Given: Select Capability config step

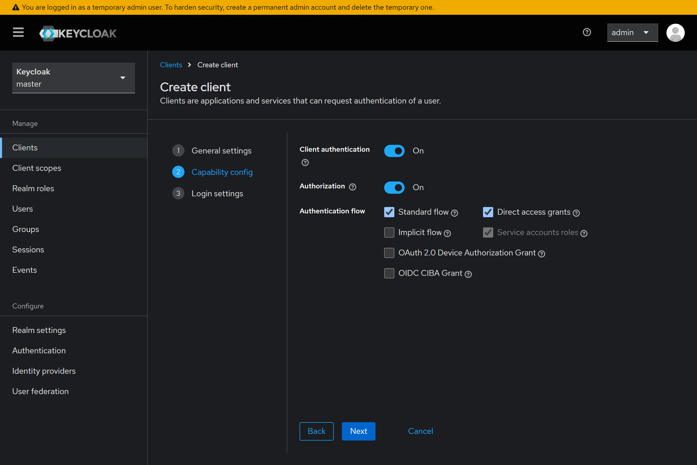Looking at the screenshot, I should pos(212,172).
